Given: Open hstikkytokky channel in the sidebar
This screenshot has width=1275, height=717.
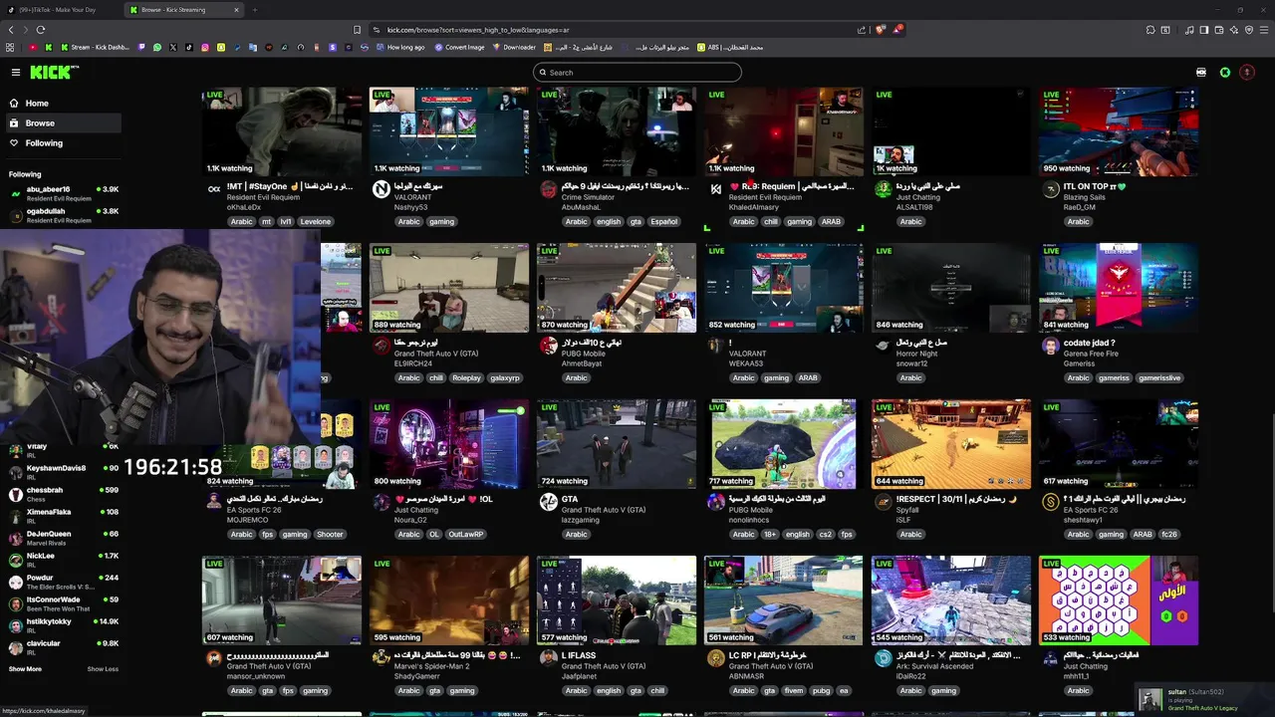Looking at the screenshot, I should [62, 625].
